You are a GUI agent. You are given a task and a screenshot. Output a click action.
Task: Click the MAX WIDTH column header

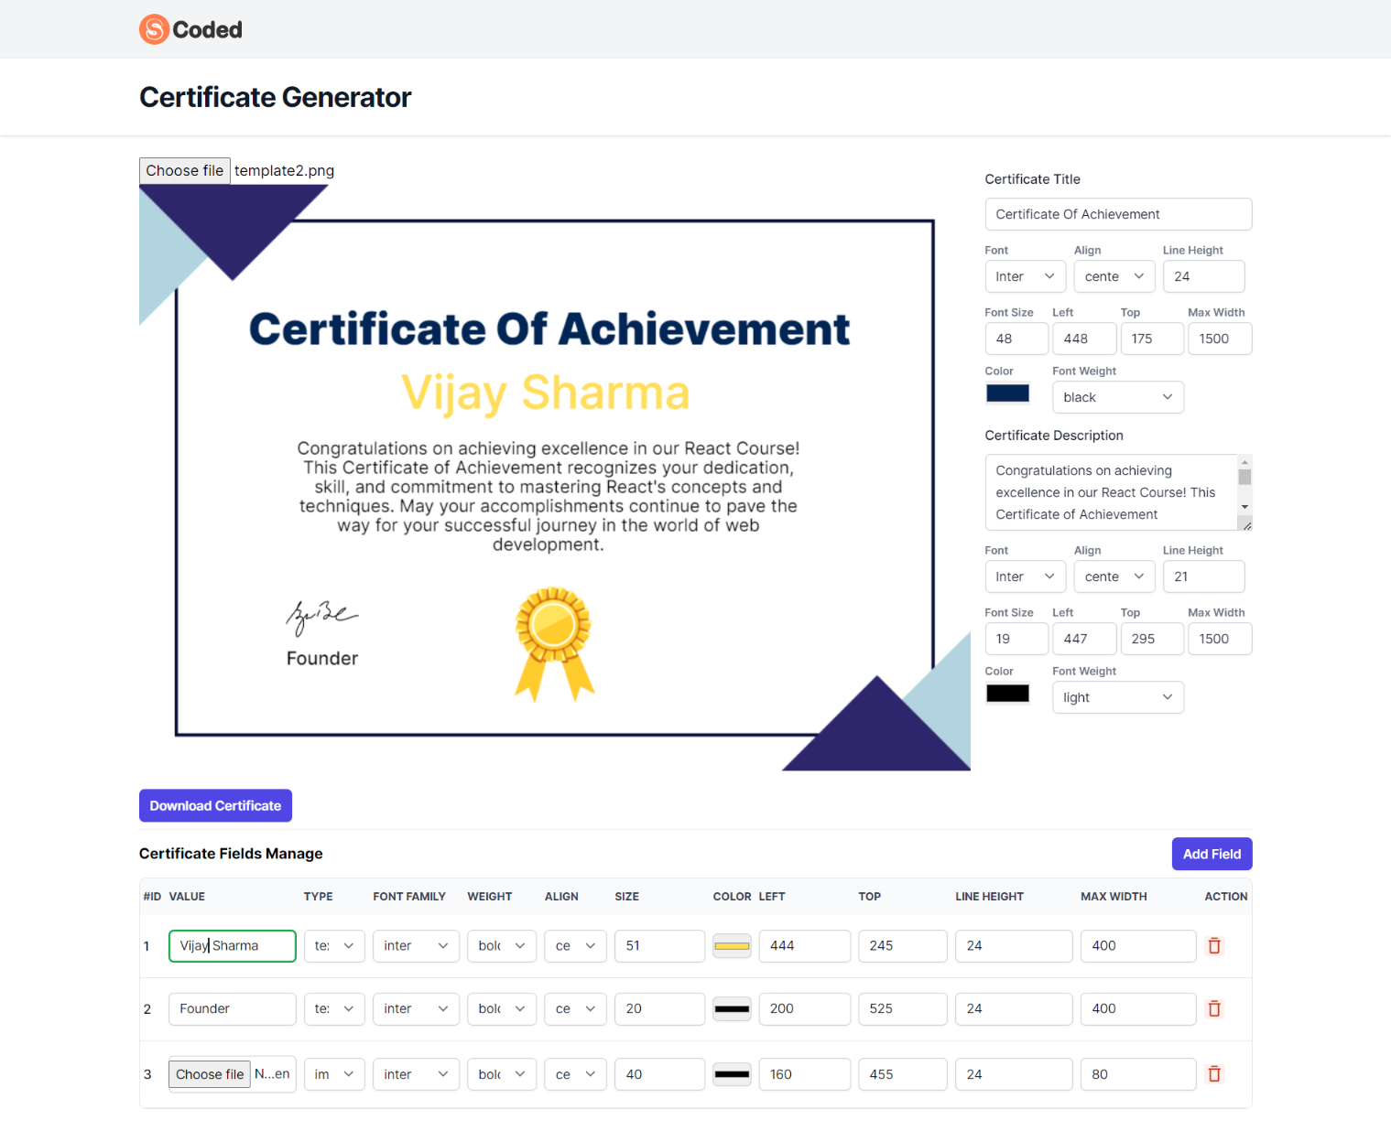pyautogui.click(x=1114, y=897)
